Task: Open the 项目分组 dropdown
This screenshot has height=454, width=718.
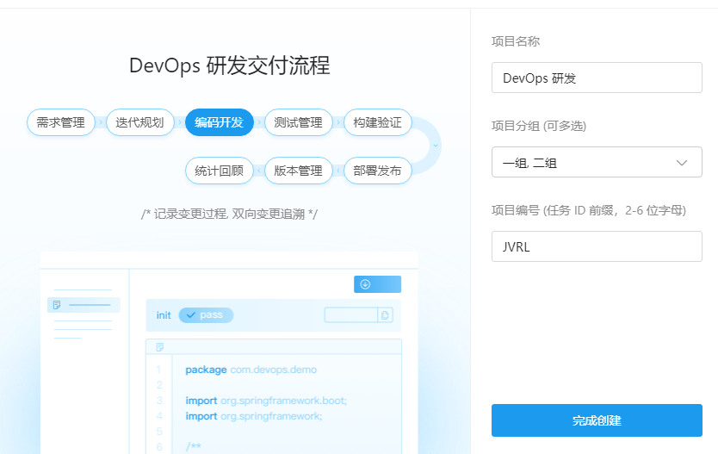Action: [x=597, y=162]
